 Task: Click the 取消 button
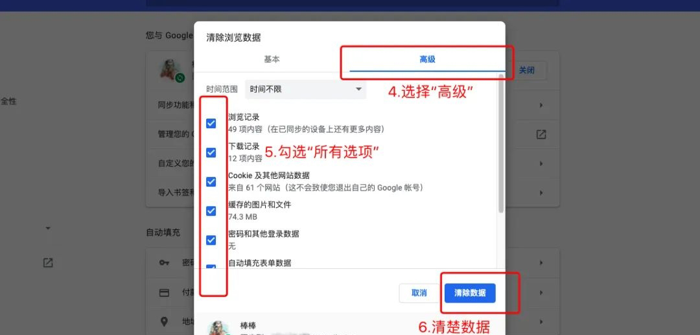(x=419, y=293)
